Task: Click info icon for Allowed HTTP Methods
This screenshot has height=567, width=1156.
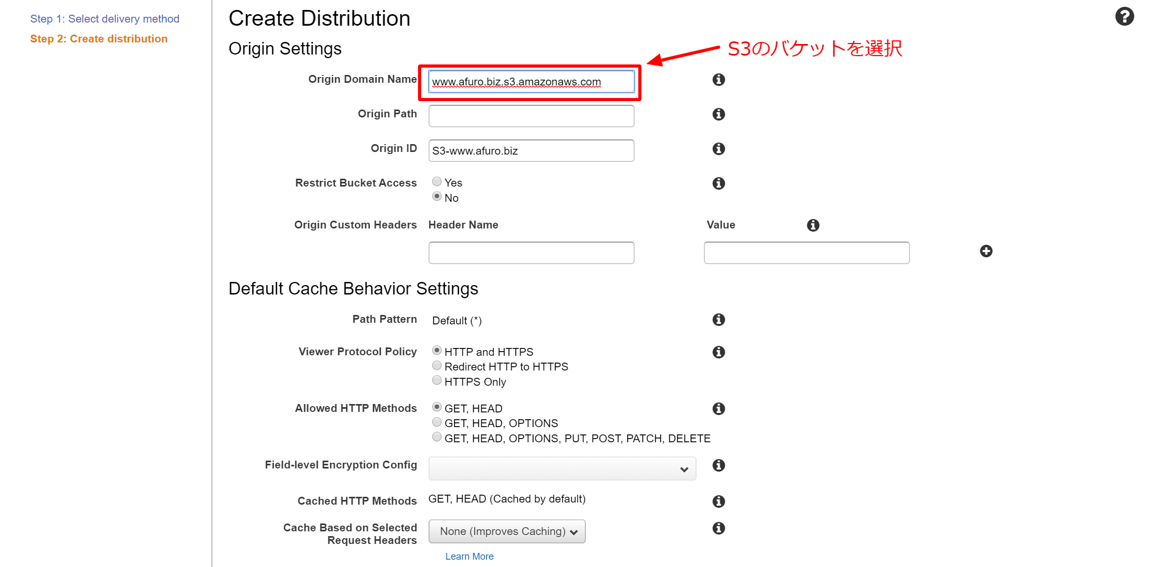Action: 719,409
